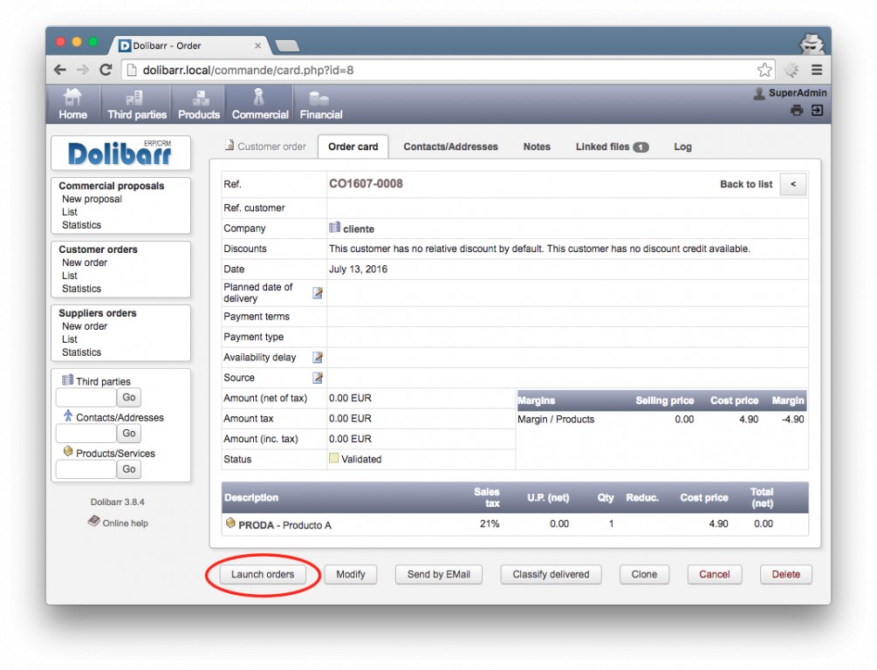Select the Dolibarr - Order browser tab
Viewport: 877px width, 670px height.
(x=190, y=46)
